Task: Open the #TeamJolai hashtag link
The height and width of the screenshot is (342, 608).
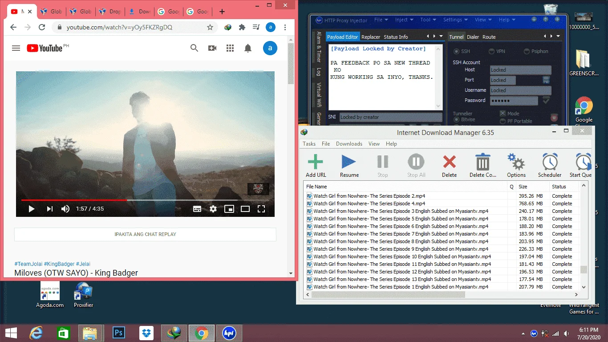Action: [28, 264]
